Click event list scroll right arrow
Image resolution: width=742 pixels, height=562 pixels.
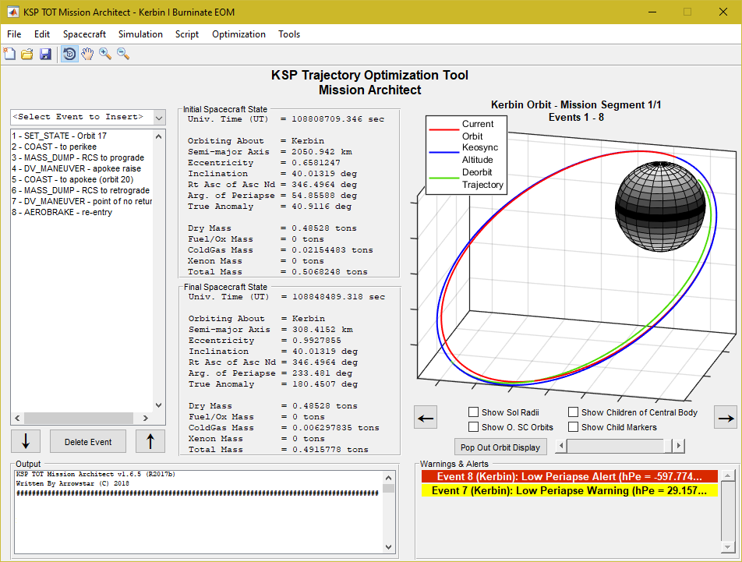coord(146,419)
